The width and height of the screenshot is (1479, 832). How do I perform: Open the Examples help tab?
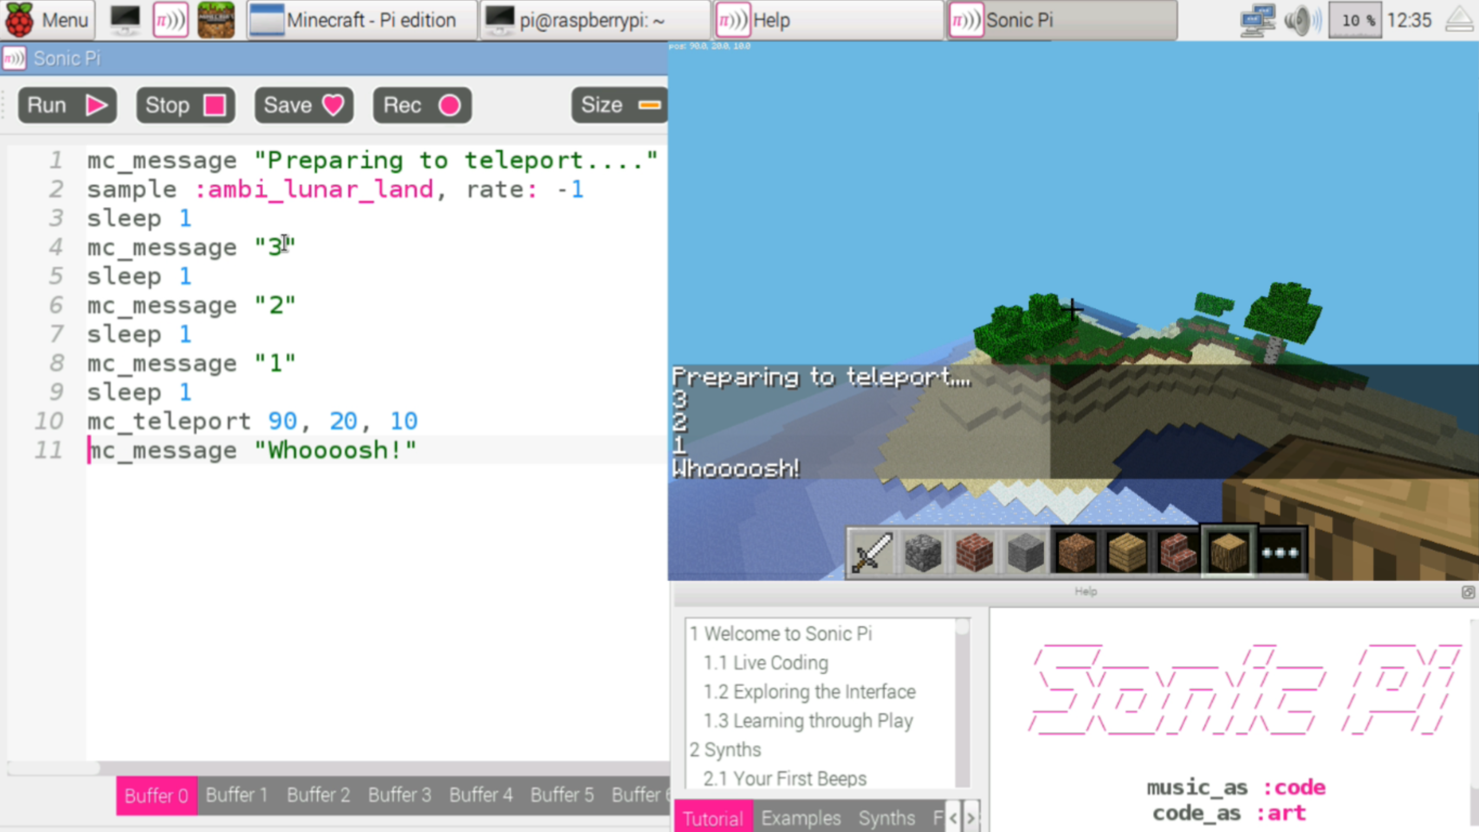tap(800, 817)
